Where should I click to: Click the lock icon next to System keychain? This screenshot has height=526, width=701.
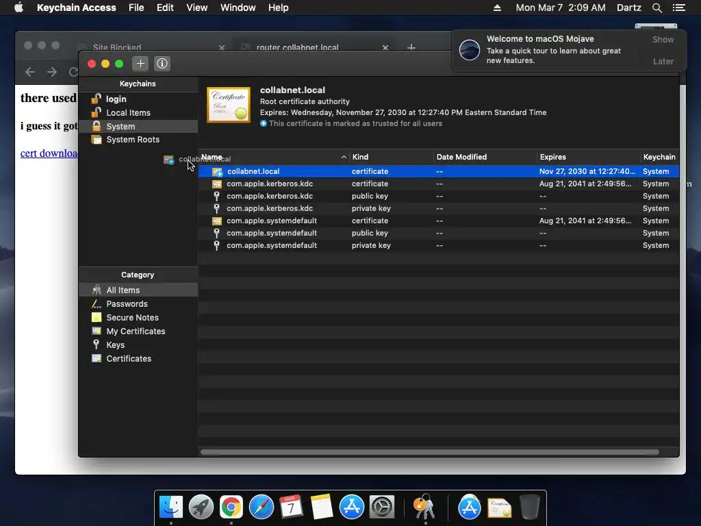pos(96,126)
